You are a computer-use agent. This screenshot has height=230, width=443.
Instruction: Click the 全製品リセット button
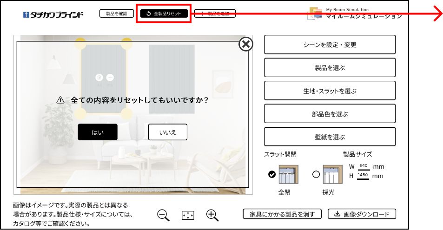pos(164,13)
